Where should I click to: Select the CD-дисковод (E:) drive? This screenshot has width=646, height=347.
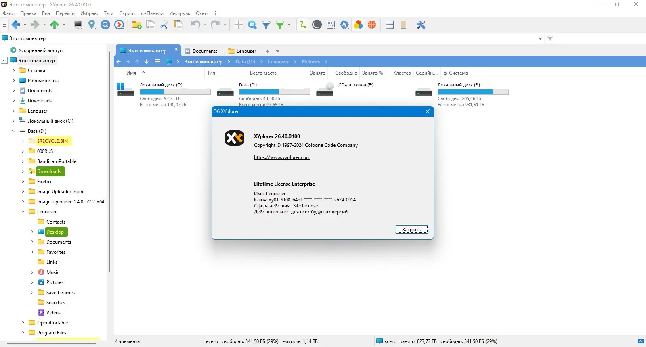(356, 85)
